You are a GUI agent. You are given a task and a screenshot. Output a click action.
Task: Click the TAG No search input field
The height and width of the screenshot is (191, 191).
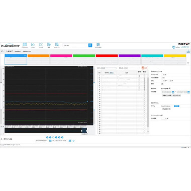[75, 45]
